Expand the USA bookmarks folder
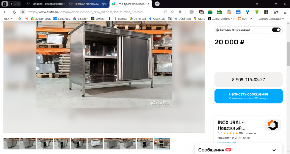Image resolution: width=290 pixels, height=154 pixels. click(x=8, y=18)
